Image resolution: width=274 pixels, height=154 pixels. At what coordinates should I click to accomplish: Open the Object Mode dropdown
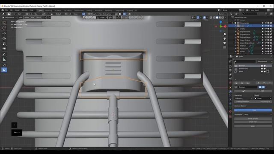pyautogui.click(x=9, y=18)
